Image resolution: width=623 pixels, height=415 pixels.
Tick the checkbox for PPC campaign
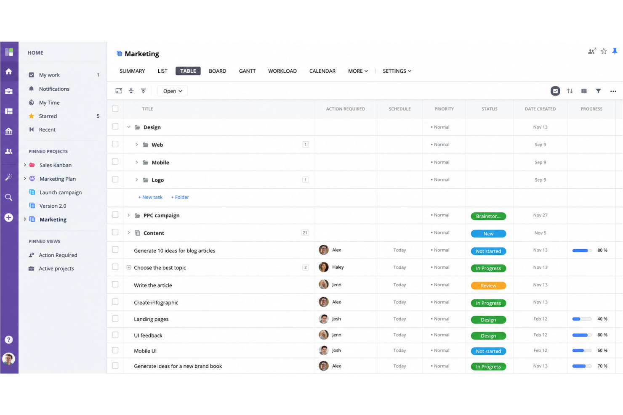[x=115, y=215]
